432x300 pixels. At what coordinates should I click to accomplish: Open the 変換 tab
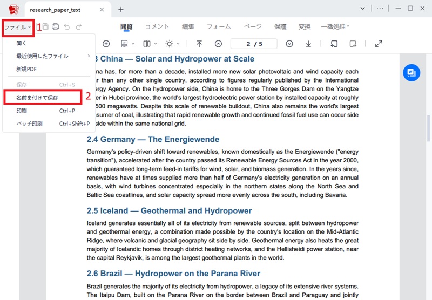(305, 26)
